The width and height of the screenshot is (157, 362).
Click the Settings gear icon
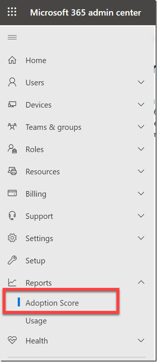[x=12, y=238]
